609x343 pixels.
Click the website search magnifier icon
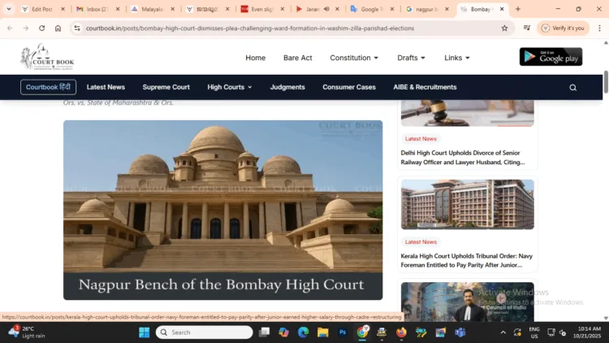[x=572, y=87]
